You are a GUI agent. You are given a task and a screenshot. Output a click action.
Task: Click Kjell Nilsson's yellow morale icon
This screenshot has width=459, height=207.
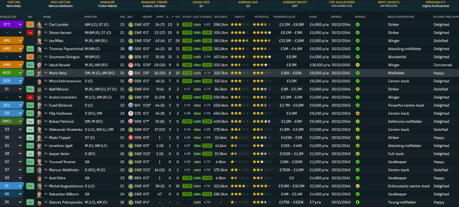358,89
